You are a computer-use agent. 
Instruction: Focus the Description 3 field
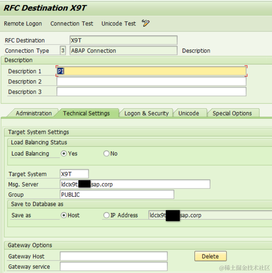coord(152,92)
